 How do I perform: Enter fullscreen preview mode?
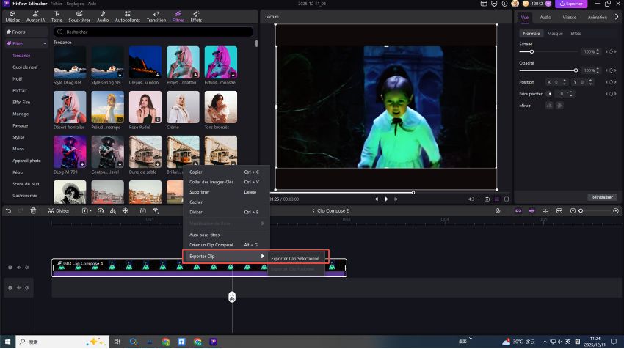507,199
